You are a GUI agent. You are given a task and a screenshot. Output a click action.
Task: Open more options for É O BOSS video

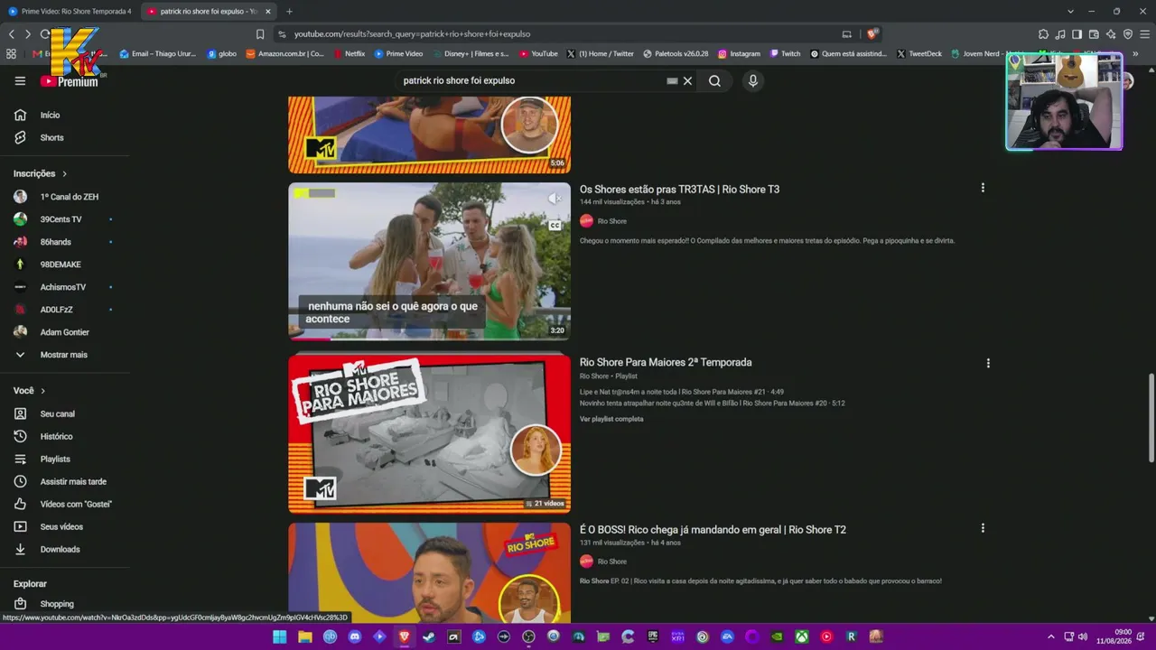tap(983, 528)
